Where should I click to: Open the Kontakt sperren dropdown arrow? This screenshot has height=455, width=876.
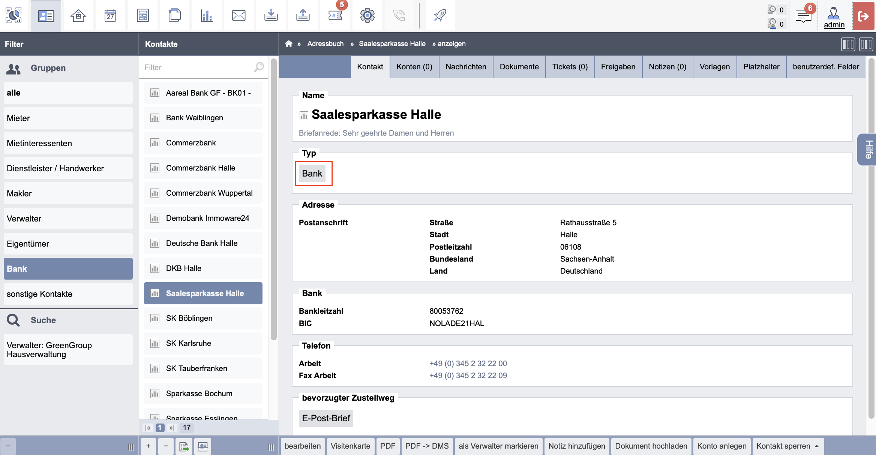[x=817, y=446]
